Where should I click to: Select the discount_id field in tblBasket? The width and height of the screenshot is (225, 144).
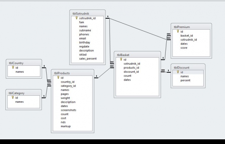(131, 72)
